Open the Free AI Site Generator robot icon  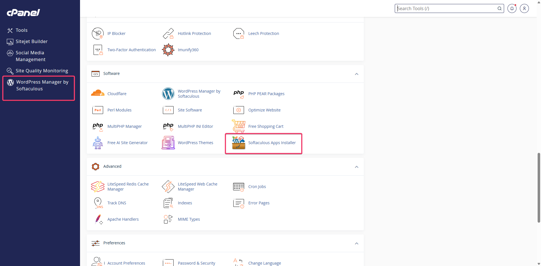coord(98,143)
